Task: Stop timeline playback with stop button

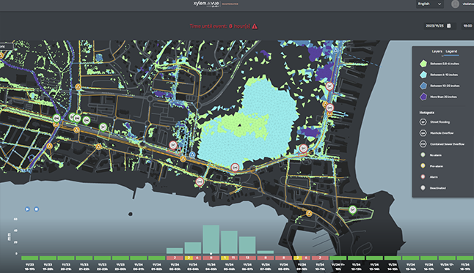Action: [x=36, y=209]
